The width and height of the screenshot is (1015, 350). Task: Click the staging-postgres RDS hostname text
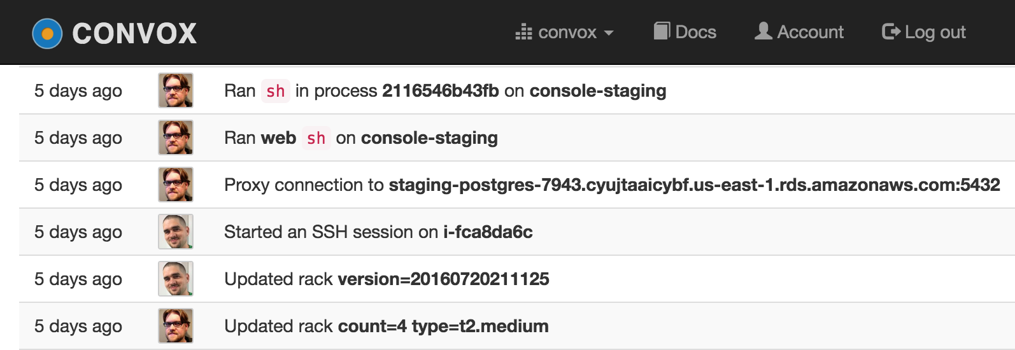[694, 185]
